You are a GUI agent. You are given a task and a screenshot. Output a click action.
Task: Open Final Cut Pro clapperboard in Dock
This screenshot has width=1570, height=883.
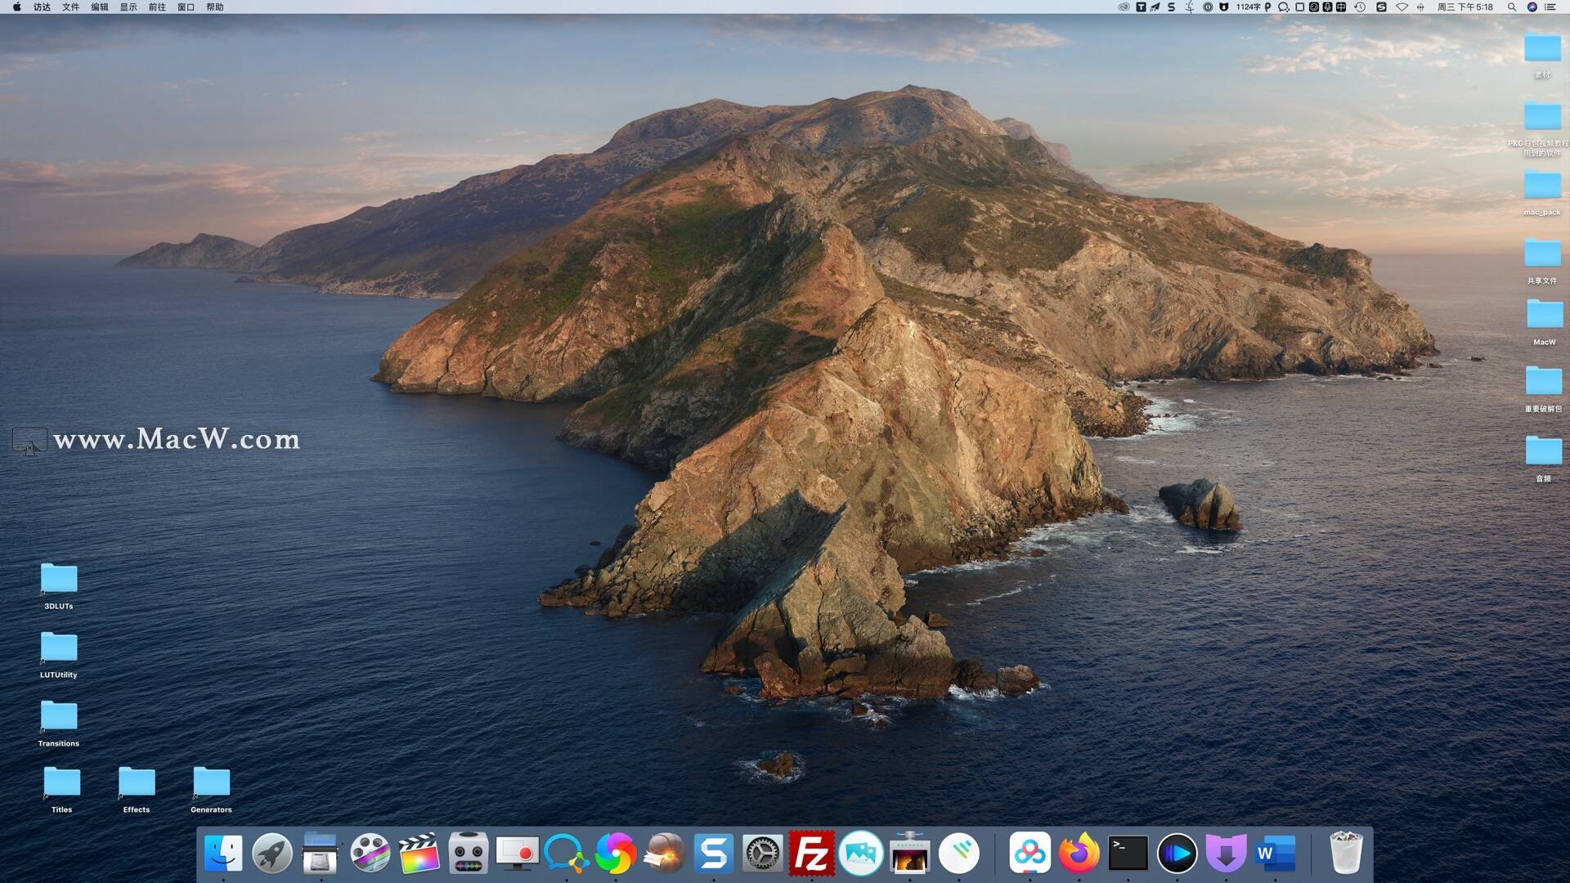(x=419, y=854)
